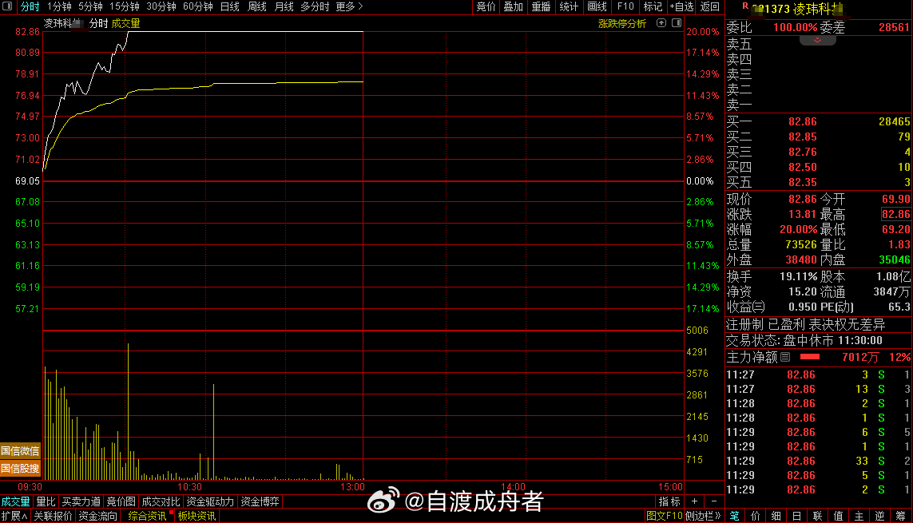Switch to 60分钟 chart period

(x=197, y=6)
